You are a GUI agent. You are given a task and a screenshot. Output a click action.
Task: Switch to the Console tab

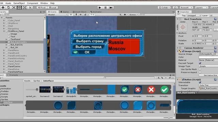coord(13,75)
